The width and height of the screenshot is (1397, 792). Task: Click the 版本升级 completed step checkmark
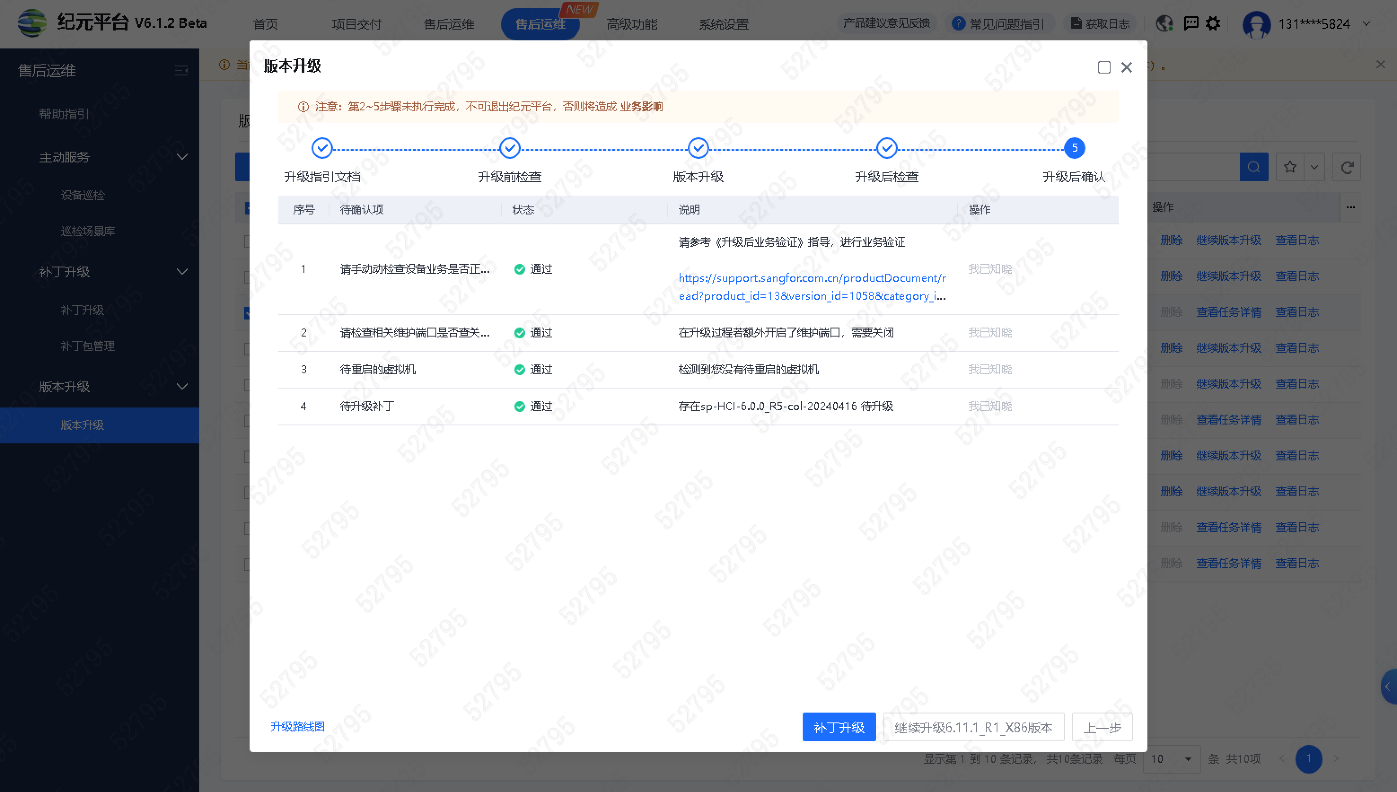pos(698,148)
